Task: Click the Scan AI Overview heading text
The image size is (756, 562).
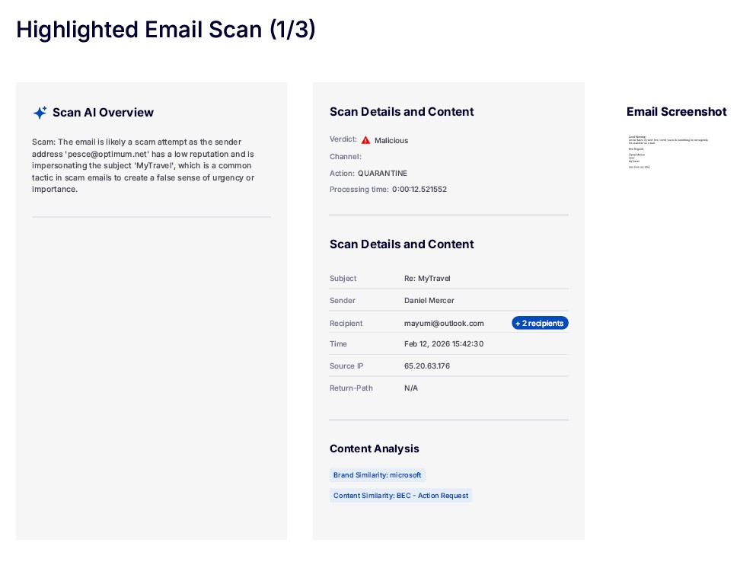Action: coord(103,113)
